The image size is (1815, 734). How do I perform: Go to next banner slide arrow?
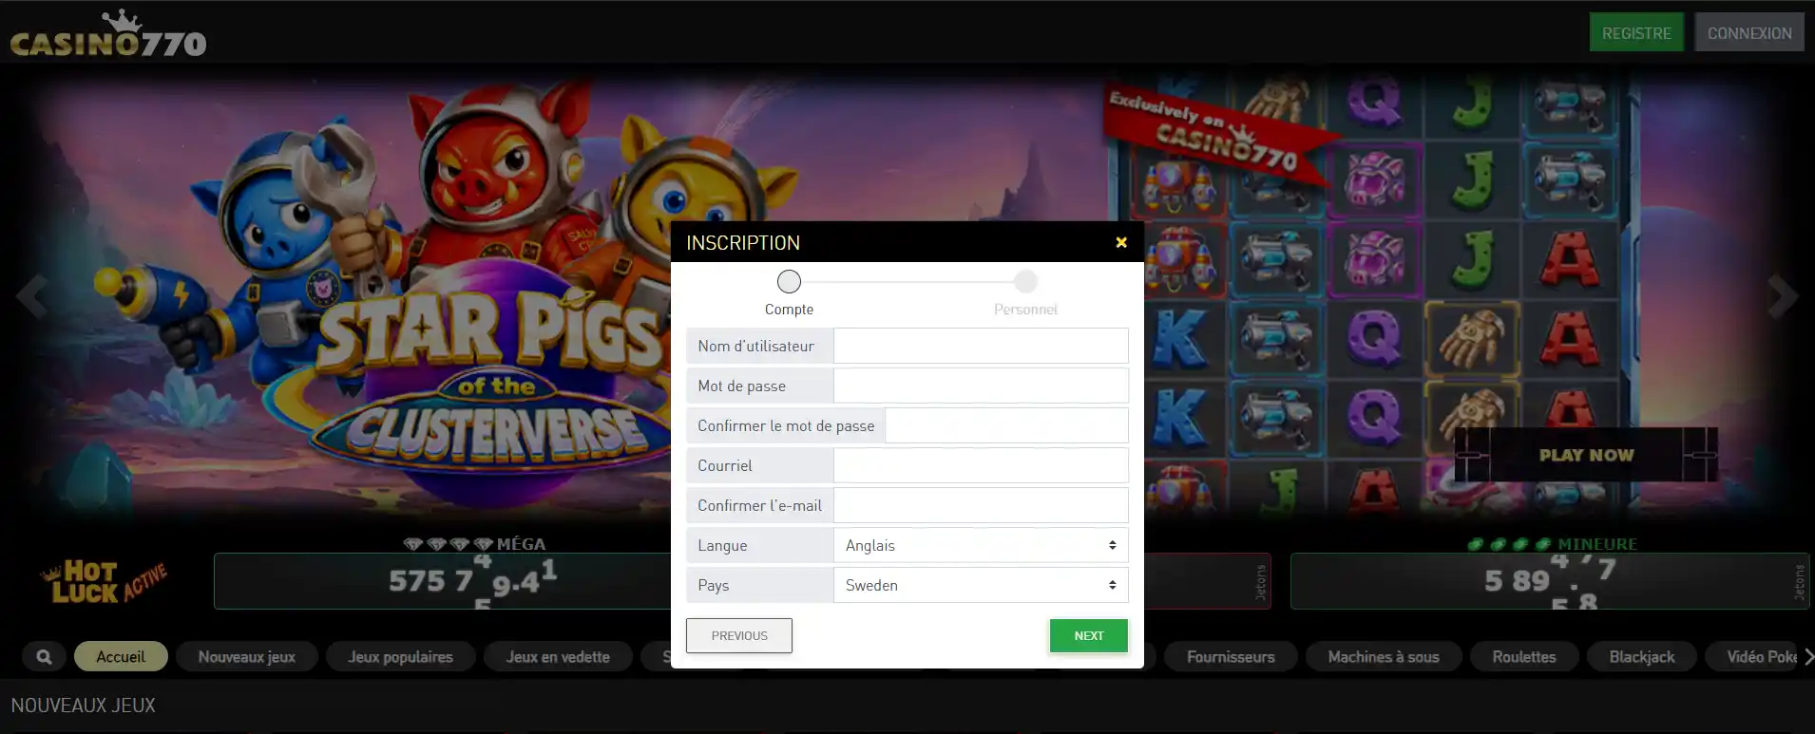coord(1783,295)
